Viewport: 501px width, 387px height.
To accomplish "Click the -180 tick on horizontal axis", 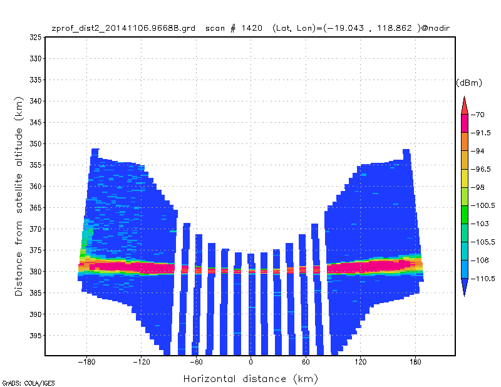I will point(86,362).
